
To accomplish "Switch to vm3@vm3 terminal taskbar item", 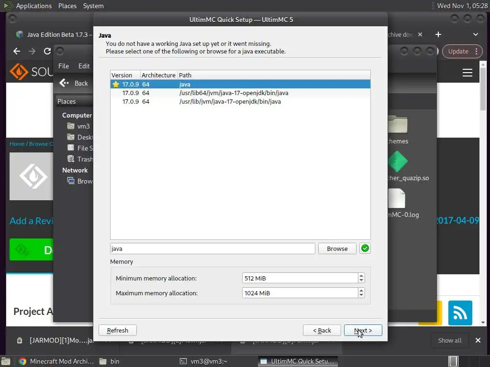I will coord(204,361).
